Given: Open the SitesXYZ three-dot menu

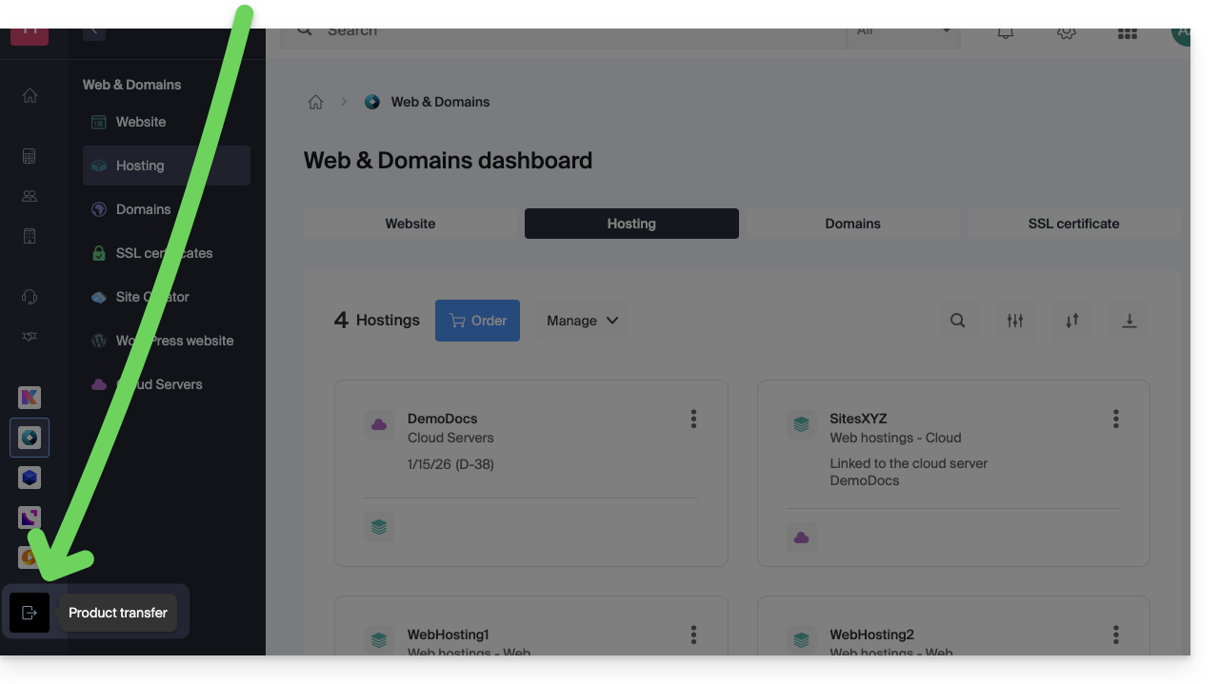Looking at the screenshot, I should click(1115, 419).
